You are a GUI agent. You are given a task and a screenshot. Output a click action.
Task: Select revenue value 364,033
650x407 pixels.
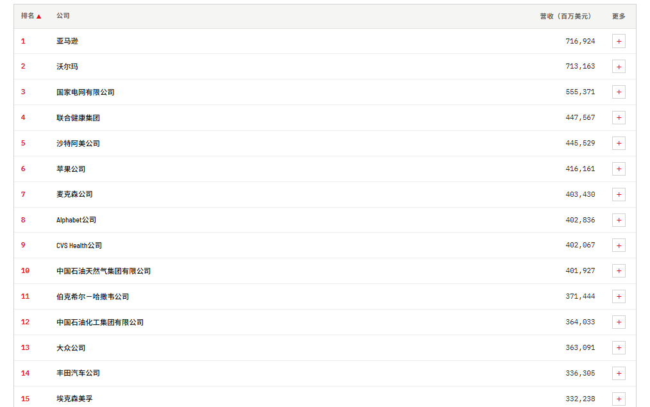[580, 322]
